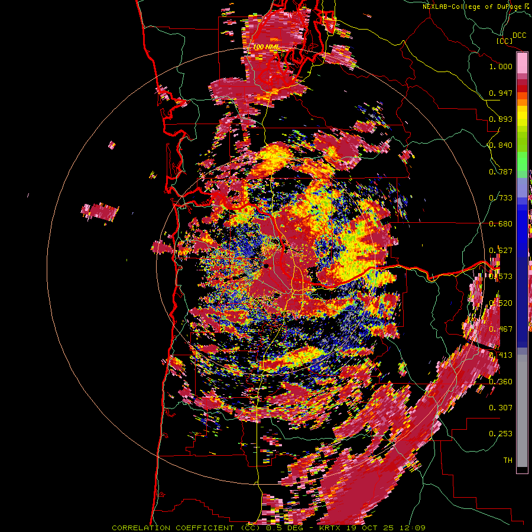Click the 1.000 scale value
532x532 pixels.
tap(501, 66)
